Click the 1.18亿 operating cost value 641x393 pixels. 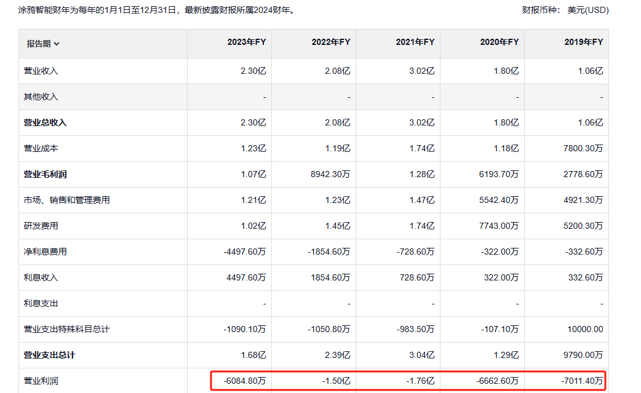[506, 148]
